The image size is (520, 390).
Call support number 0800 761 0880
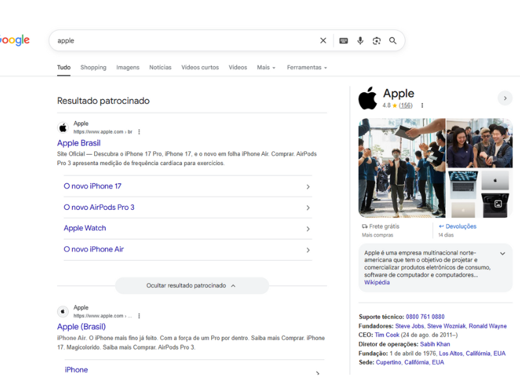(425, 317)
